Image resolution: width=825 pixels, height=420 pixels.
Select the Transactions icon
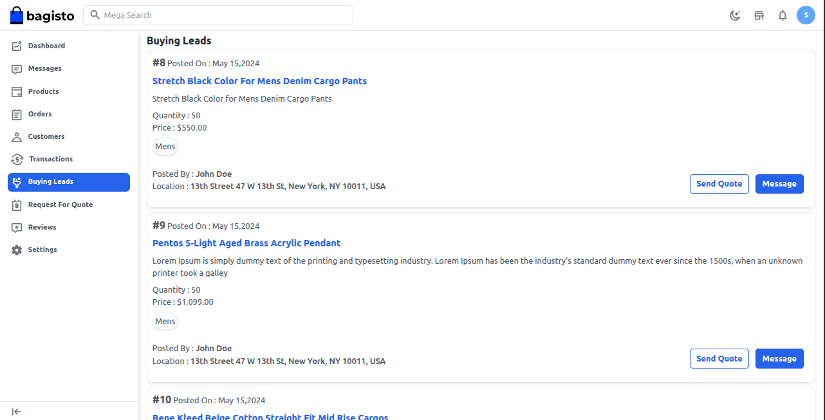[17, 159]
